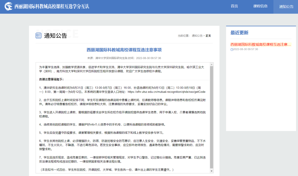The image size is (298, 176).
Task: Click the site title 西丽湖国际科教城高校课程互选学分互认
Action: [x=52, y=6]
